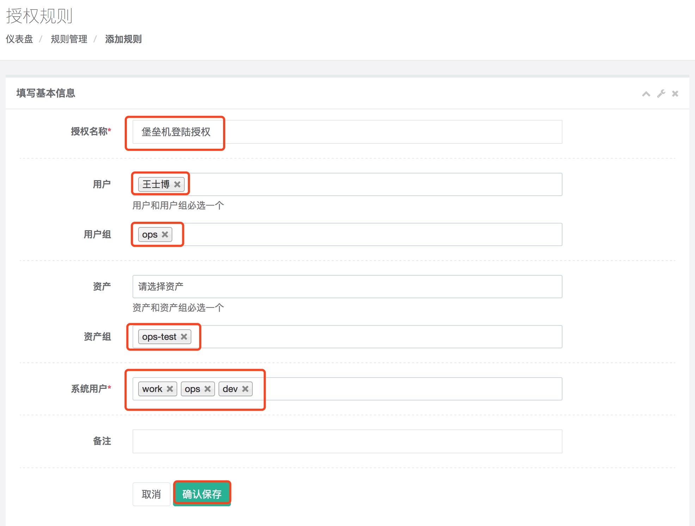Open the 资产 selection dropdown
The width and height of the screenshot is (695, 526).
coord(347,287)
